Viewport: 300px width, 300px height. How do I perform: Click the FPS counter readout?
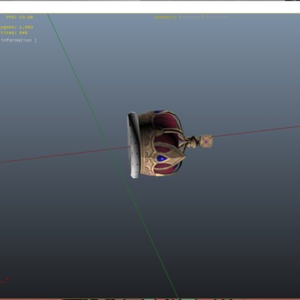[x=19, y=17]
